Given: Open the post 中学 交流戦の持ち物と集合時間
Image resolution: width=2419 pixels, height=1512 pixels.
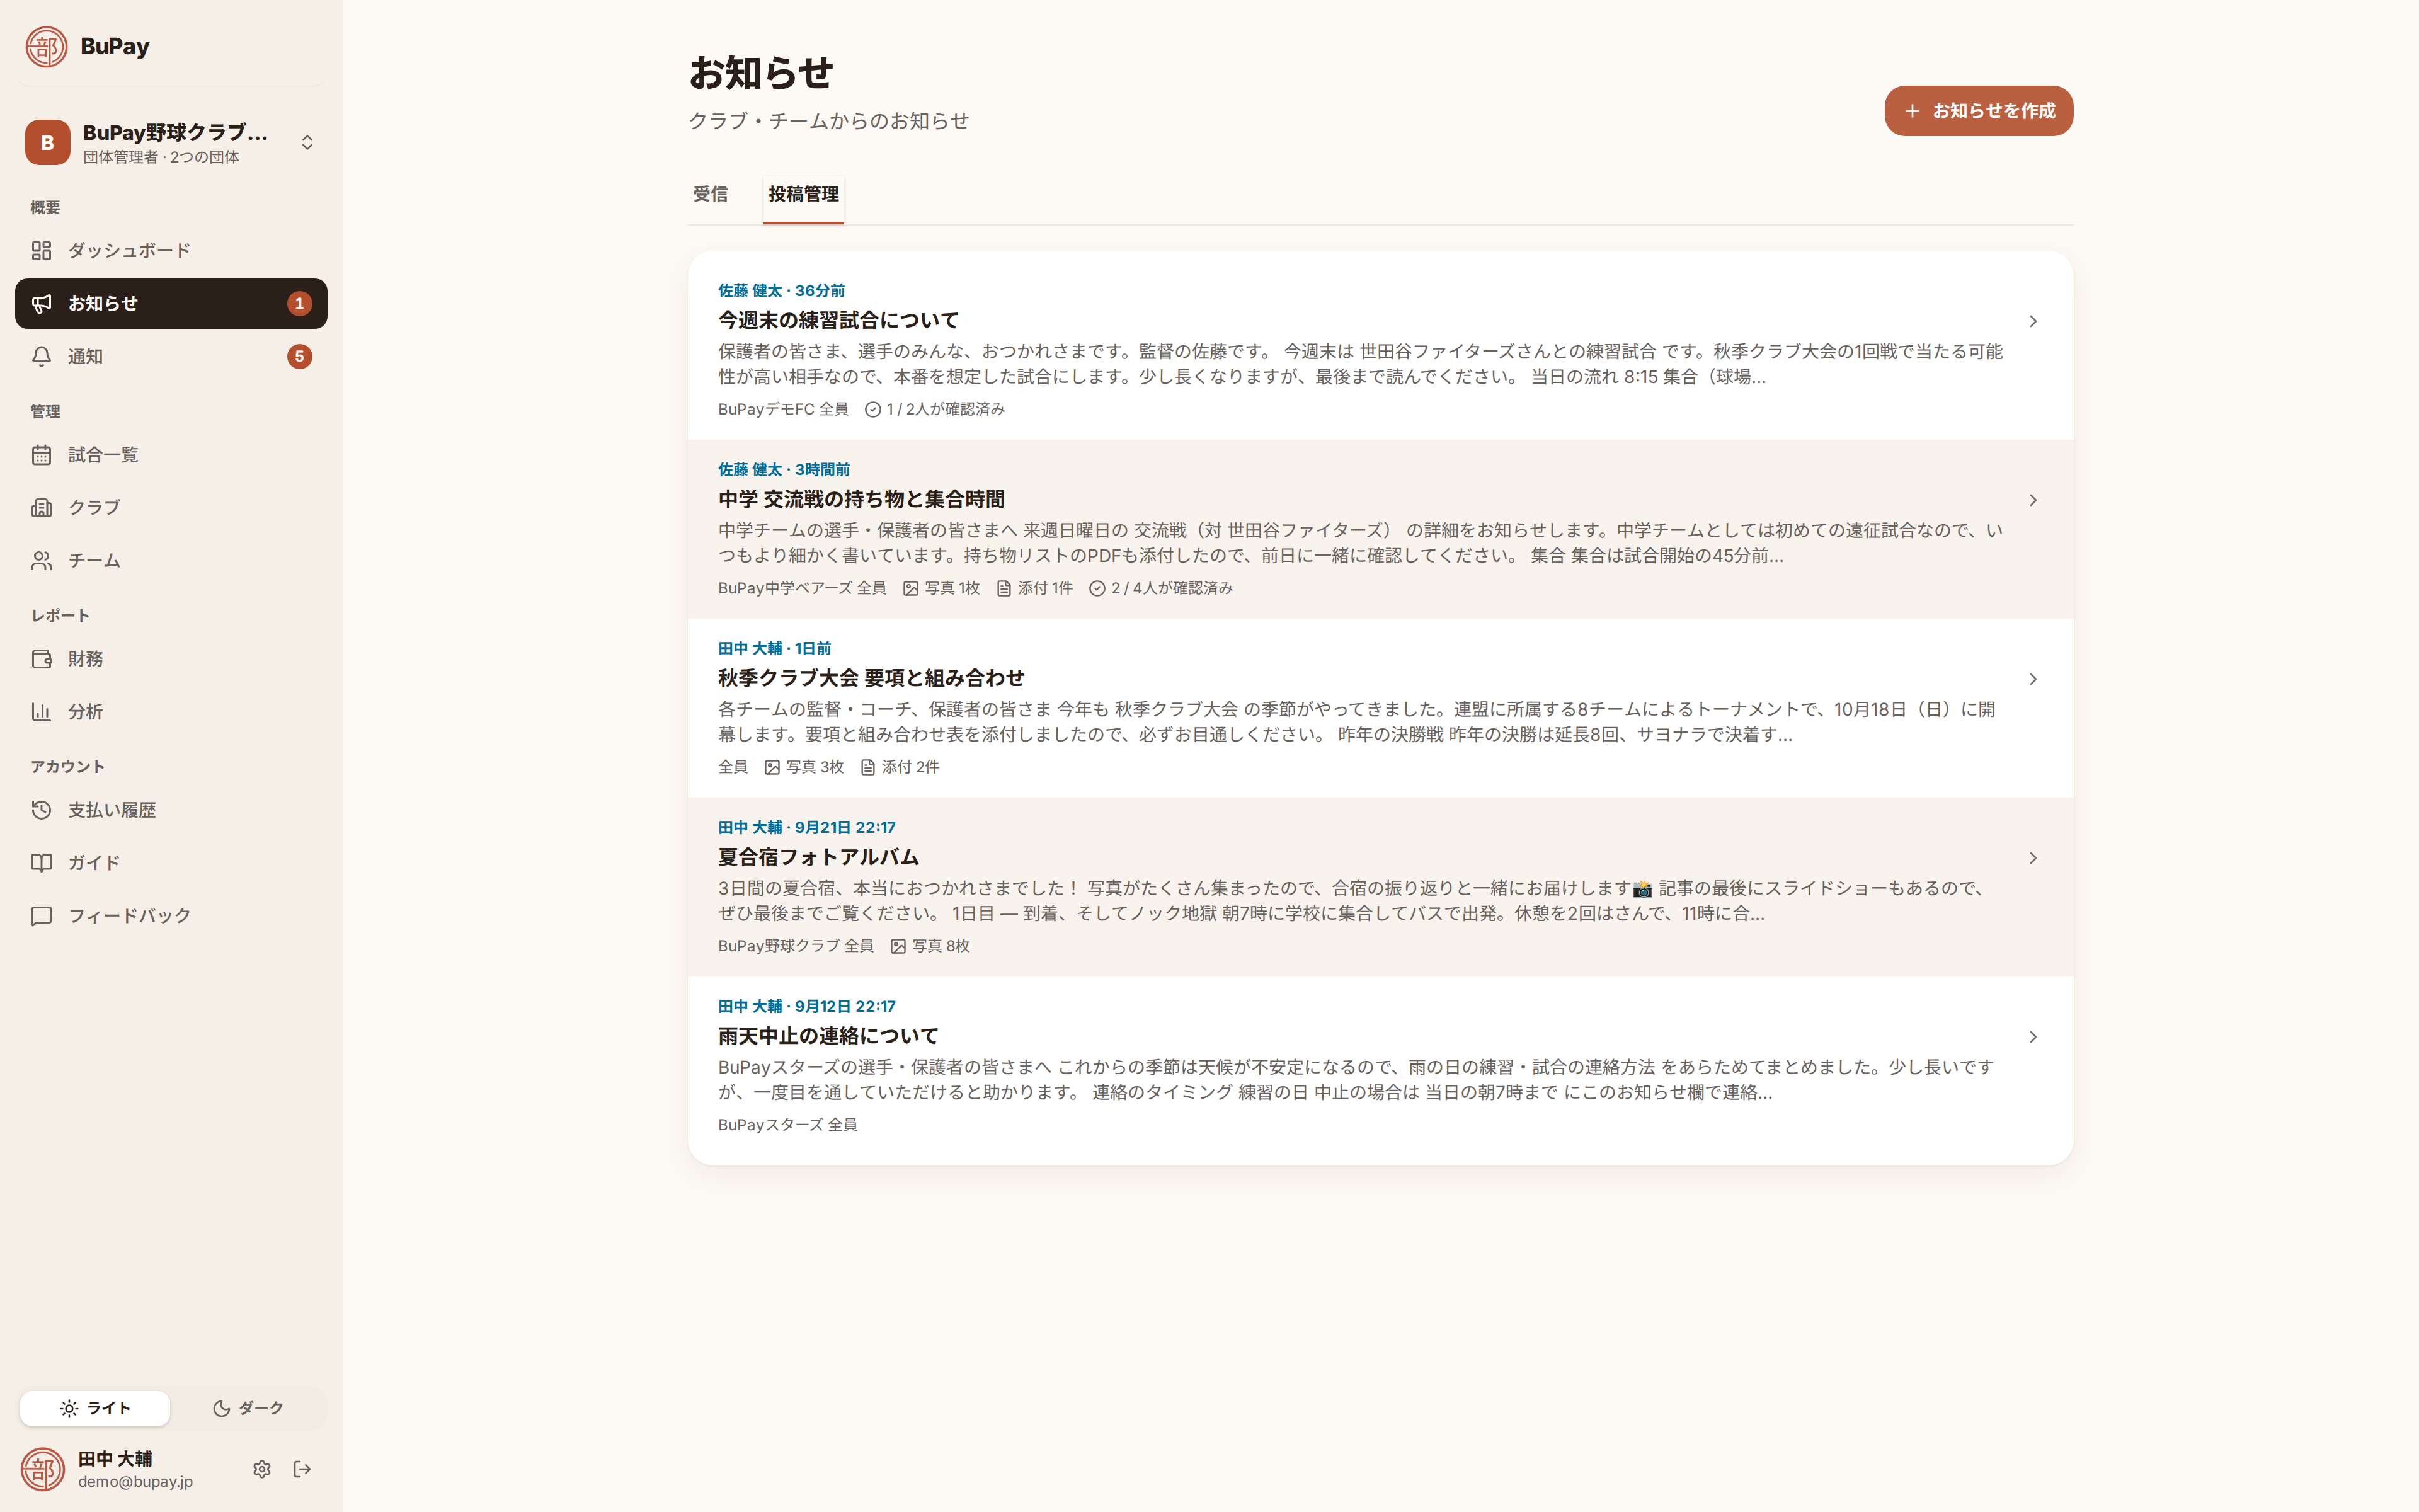Looking at the screenshot, I should pyautogui.click(x=1380, y=529).
